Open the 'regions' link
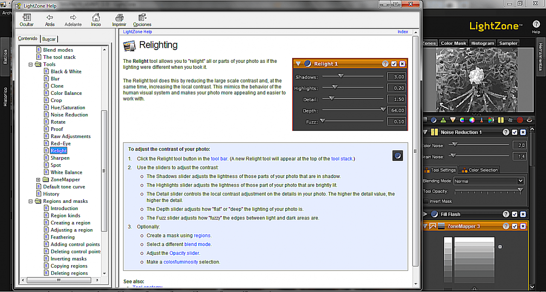Image resolution: width=546 pixels, height=292 pixels. tap(202, 235)
